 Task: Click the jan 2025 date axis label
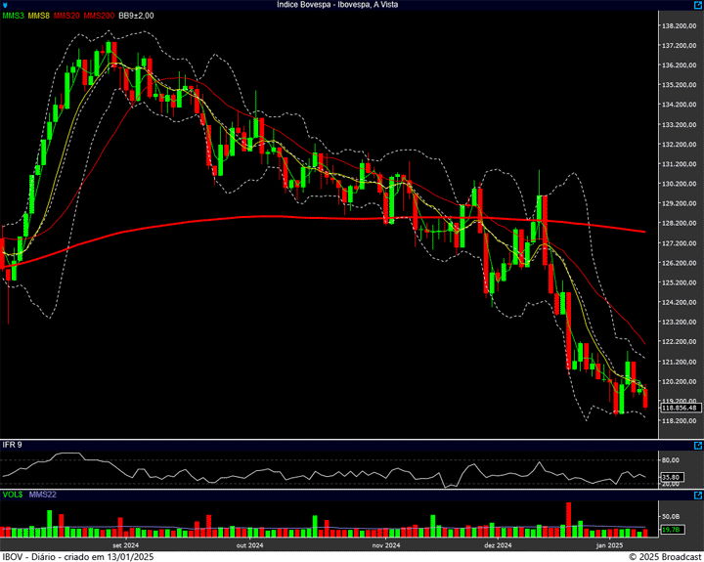tap(609, 545)
